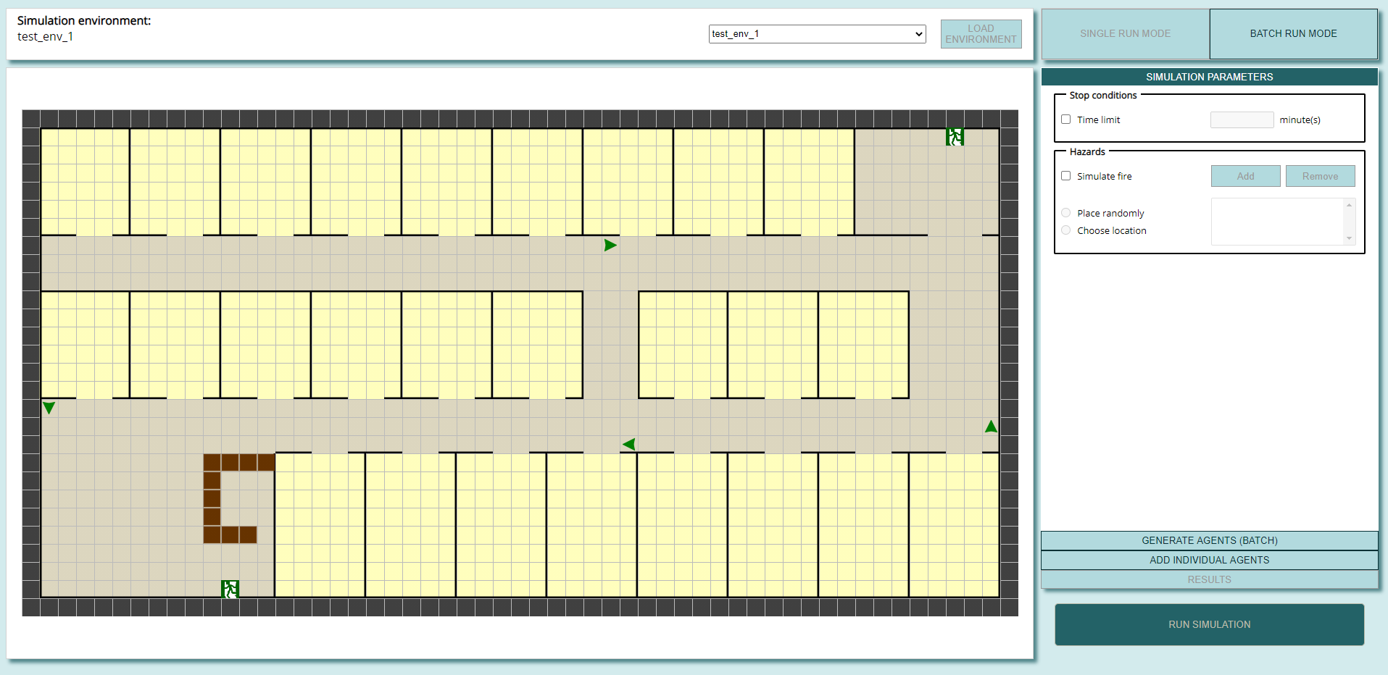This screenshot has width=1388, height=675.
Task: Select the down-pointing green agent arrow
Action: (49, 408)
